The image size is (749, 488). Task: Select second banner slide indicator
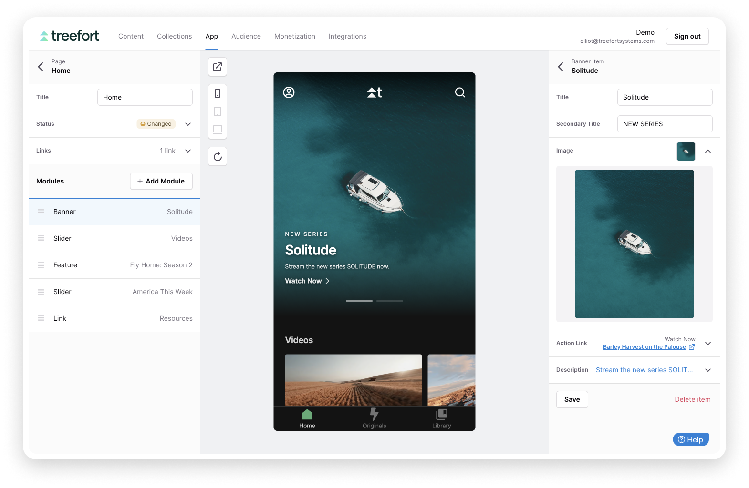[390, 301]
